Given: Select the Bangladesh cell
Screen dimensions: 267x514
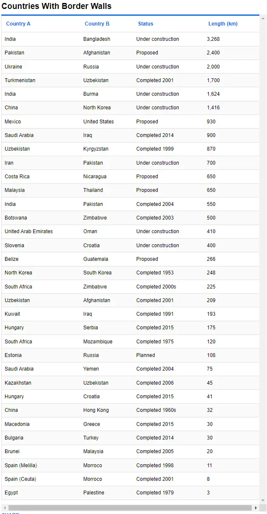Looking at the screenshot, I should click(97, 39).
